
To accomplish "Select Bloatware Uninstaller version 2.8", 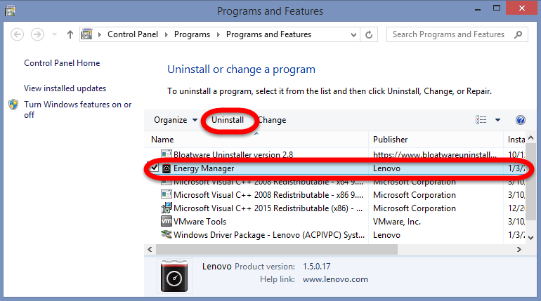I will pos(233,155).
